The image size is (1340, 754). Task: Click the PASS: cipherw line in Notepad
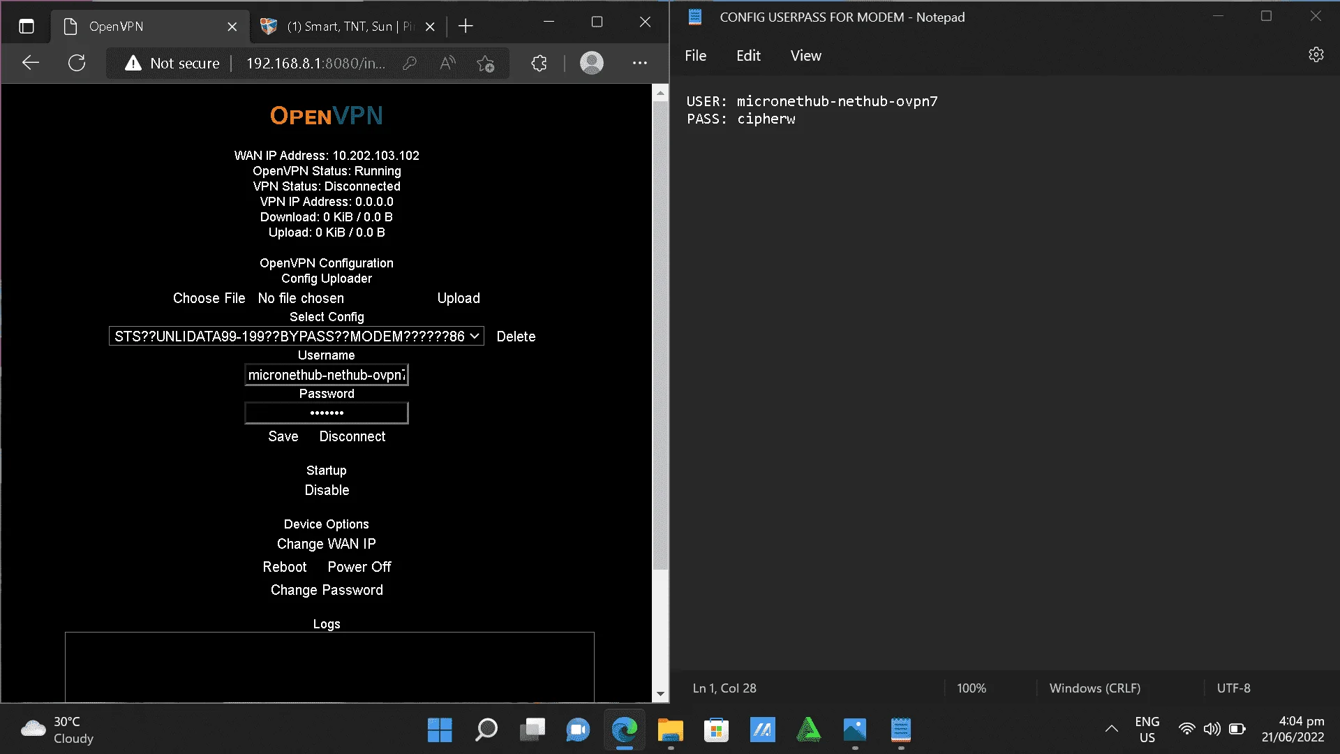[x=740, y=119]
